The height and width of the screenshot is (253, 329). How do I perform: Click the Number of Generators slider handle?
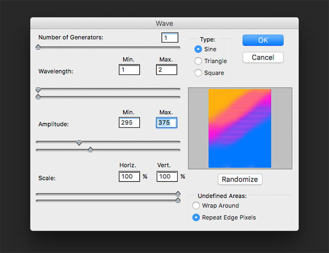pos(38,47)
